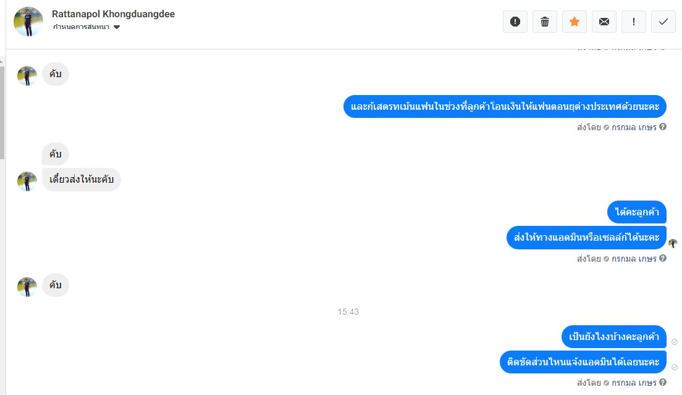Click the ได้คะลูกค้า reply bubble
This screenshot has height=395, width=682.
637,212
